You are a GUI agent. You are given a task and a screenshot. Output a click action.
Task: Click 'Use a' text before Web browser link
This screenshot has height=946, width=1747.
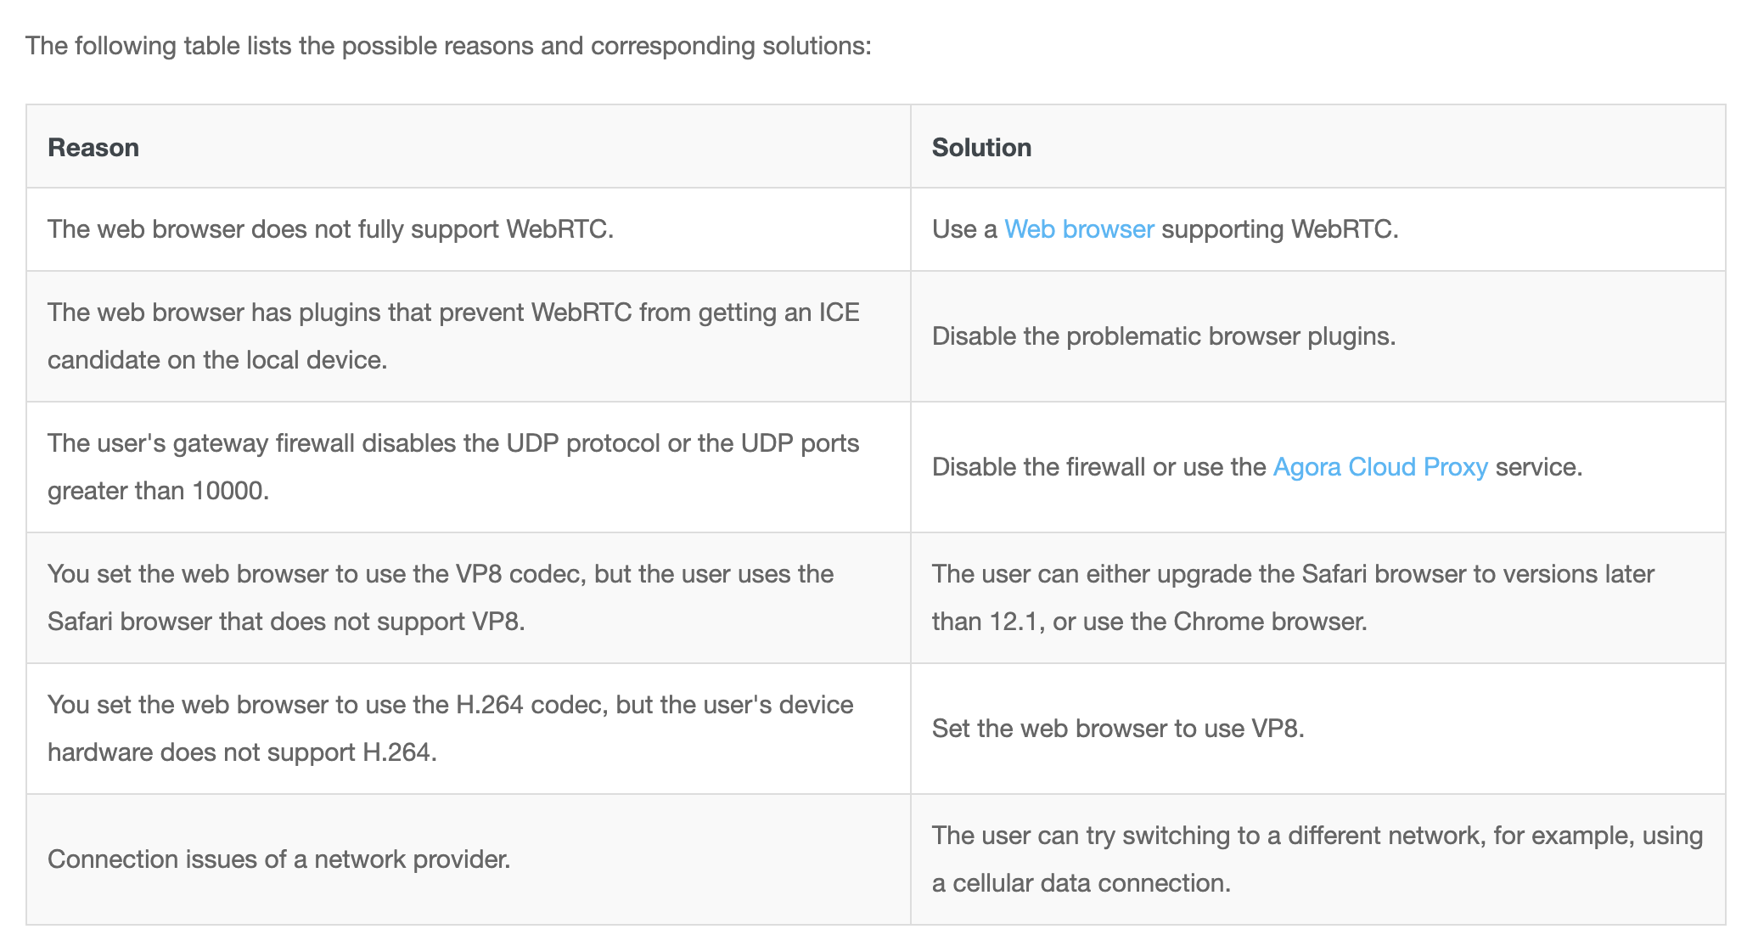(964, 229)
